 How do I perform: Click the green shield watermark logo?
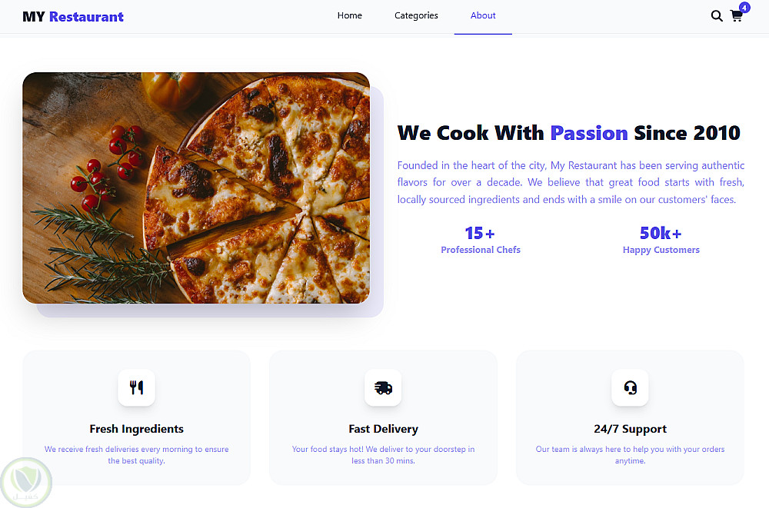click(x=26, y=482)
